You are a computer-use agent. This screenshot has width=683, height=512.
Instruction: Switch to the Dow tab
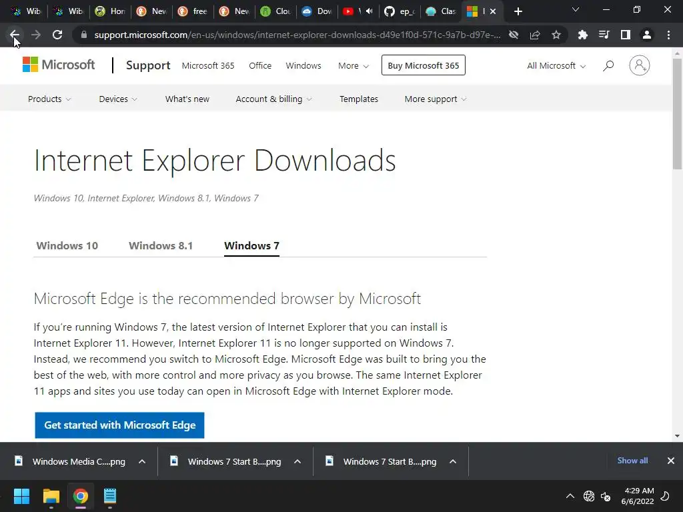coord(317,11)
